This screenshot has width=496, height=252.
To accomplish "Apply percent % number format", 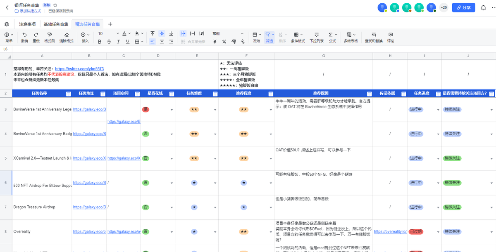I will pyautogui.click(x=224, y=42).
